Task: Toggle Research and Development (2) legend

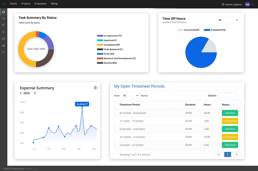Action: (116, 58)
